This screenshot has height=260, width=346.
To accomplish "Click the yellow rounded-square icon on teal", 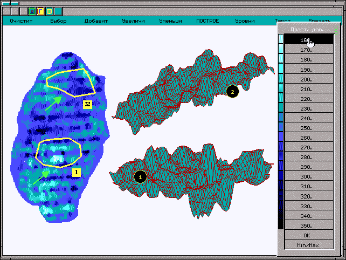I will coord(49,11).
